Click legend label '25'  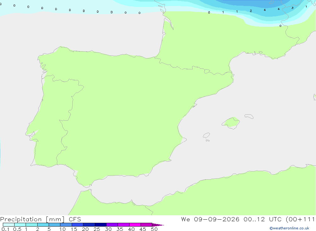tap(97, 229)
